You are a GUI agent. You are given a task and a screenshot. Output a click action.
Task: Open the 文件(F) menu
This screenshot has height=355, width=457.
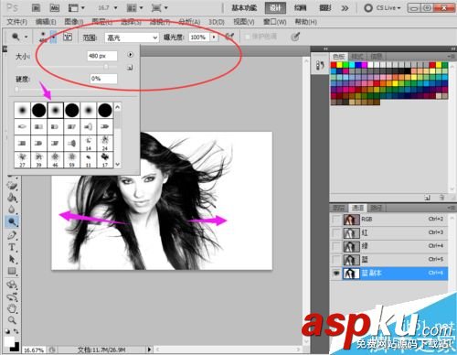tap(17, 22)
